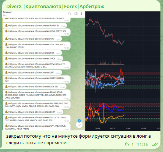Jump to bottom with the down-chevron button
This screenshot has width=163, height=152.
tap(79, 125)
